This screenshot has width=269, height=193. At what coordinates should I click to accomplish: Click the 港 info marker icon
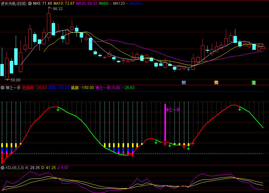(254, 83)
